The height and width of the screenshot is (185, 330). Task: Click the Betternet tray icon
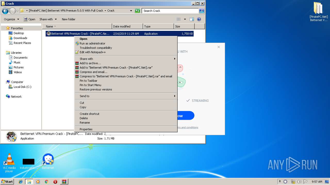pos(285,182)
